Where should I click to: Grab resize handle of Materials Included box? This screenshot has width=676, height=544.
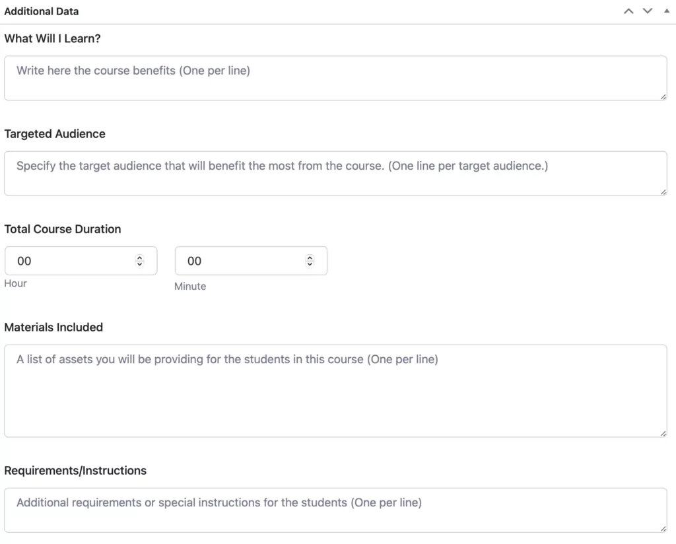tap(663, 433)
